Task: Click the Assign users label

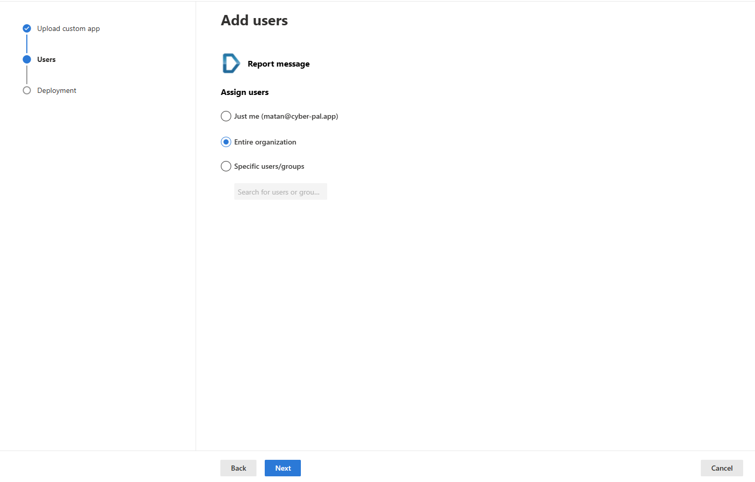Action: pos(245,92)
